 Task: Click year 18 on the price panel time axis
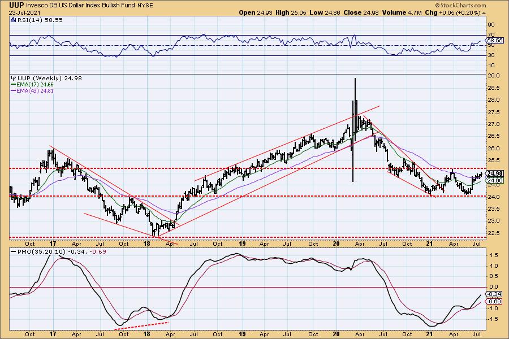click(x=147, y=244)
